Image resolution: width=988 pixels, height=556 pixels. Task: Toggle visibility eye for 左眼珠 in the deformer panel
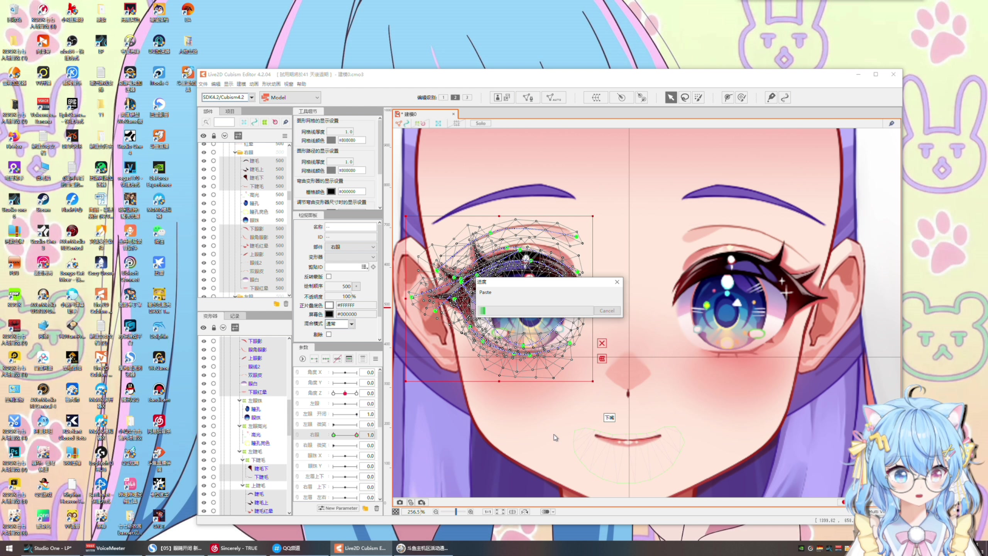[204, 400]
